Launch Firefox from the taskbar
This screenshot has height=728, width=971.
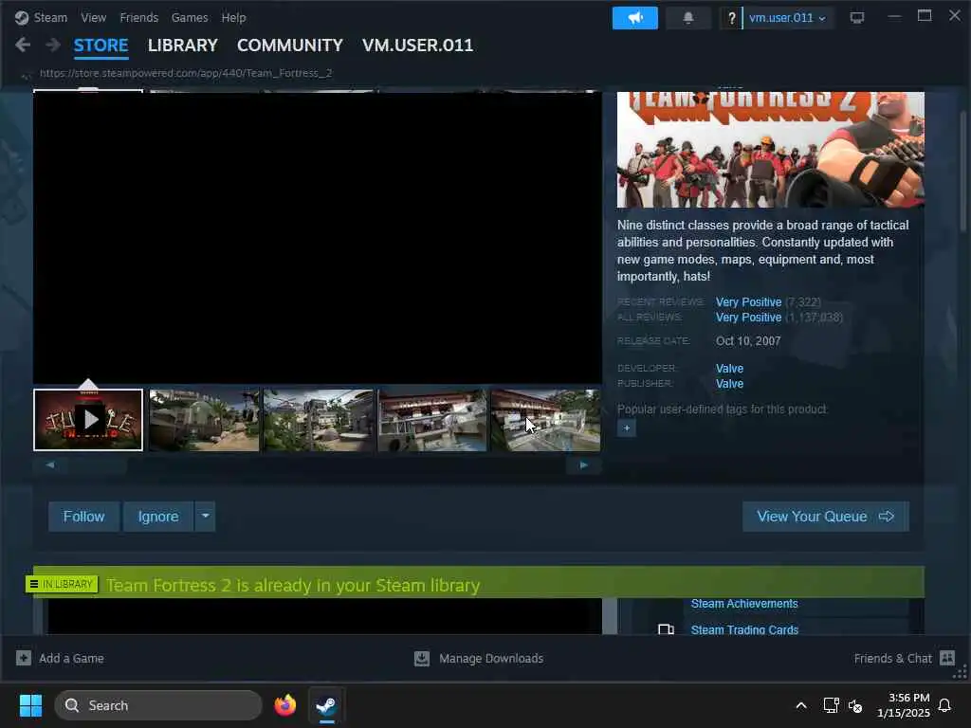284,705
